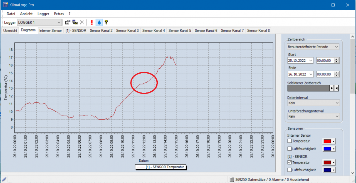The width and height of the screenshot is (356, 183).
Task: Click the yellow question mark help icon
Action: (x=106, y=22)
